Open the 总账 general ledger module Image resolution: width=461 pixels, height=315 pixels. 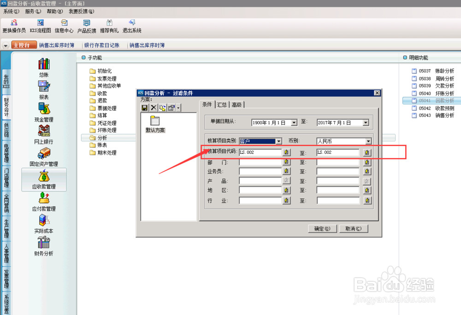[x=44, y=68]
